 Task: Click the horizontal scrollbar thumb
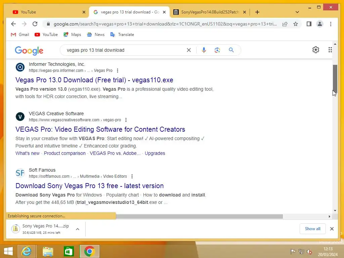(x=199, y=217)
